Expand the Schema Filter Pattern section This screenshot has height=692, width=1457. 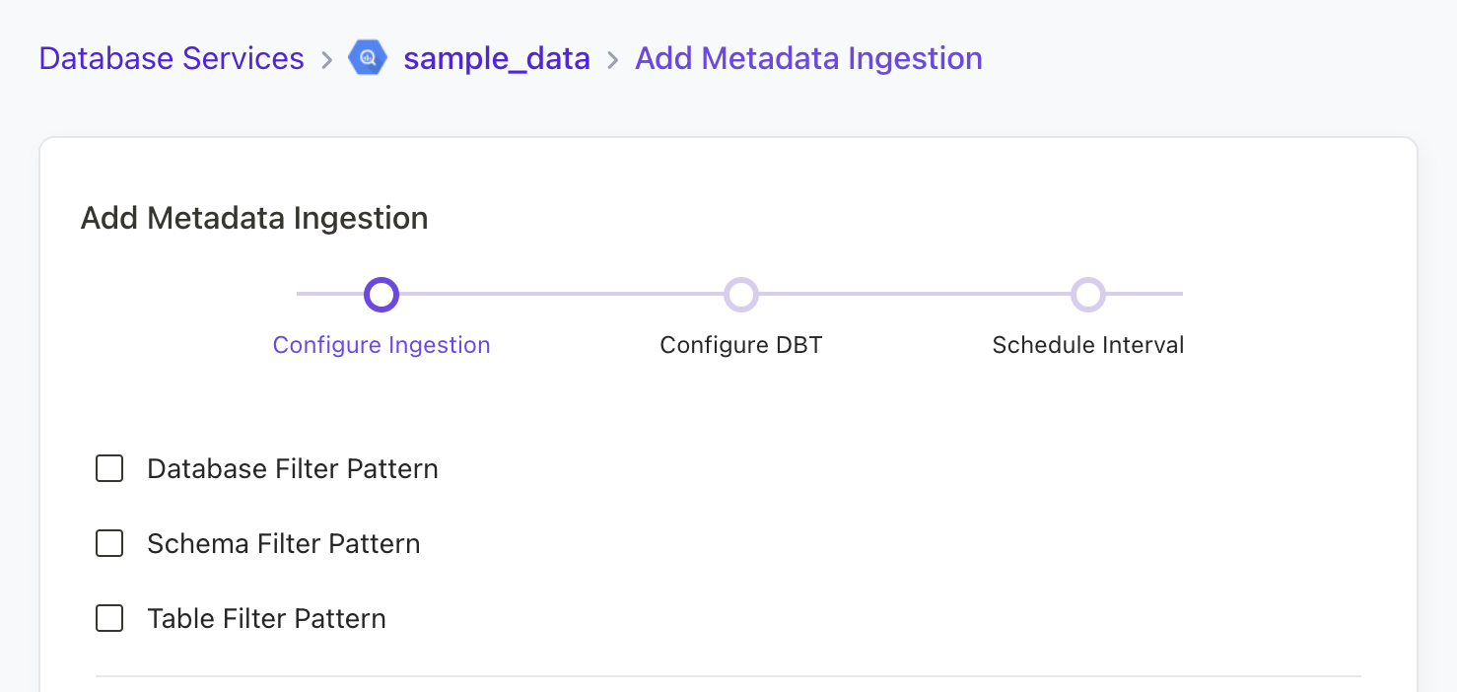click(x=283, y=543)
